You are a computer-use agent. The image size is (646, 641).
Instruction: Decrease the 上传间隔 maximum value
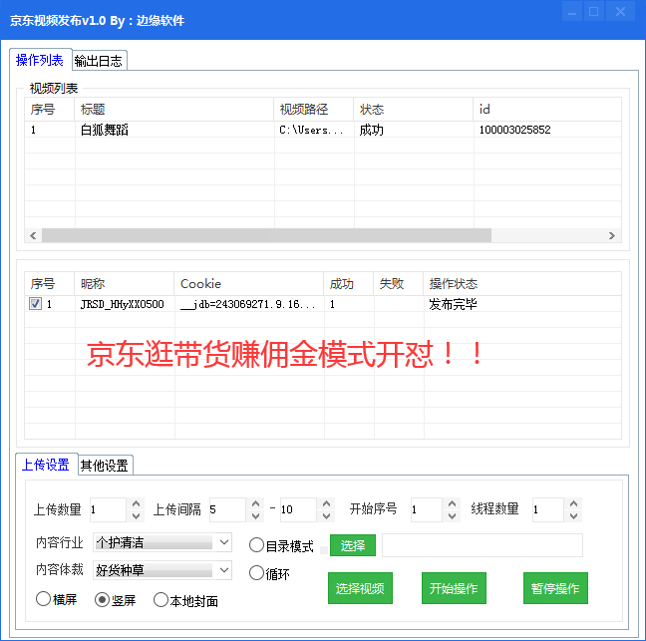pos(326,515)
